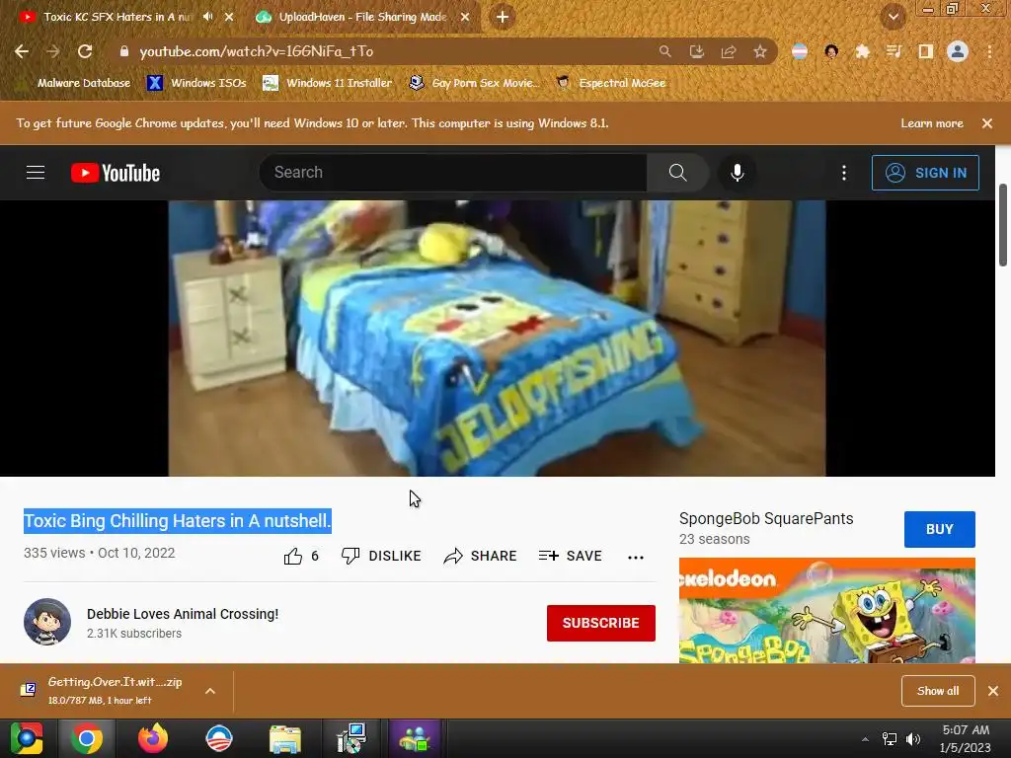The image size is (1011, 758).
Task: Bookmark this page with star icon
Action: click(760, 51)
